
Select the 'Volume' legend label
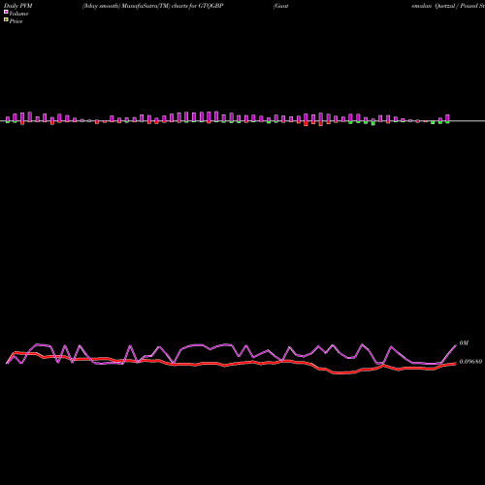coord(18,14)
